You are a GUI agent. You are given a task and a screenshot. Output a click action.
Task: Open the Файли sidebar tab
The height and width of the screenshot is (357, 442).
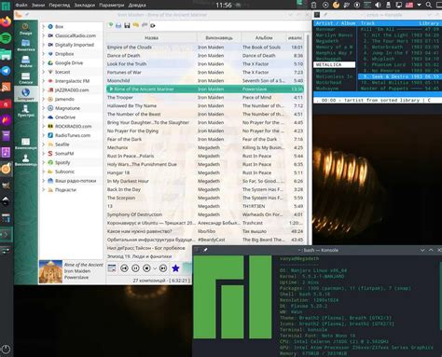(x=26, y=62)
